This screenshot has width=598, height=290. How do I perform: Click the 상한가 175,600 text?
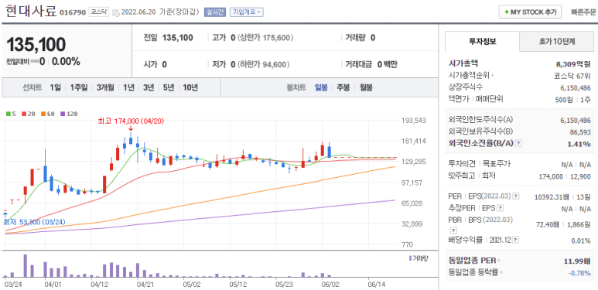[265, 38]
